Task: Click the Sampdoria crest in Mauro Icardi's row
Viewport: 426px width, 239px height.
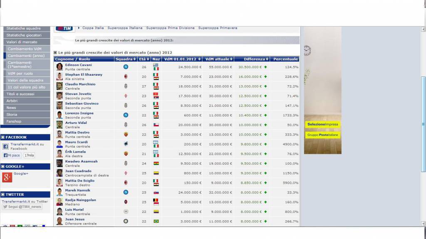Action: tap(126, 144)
